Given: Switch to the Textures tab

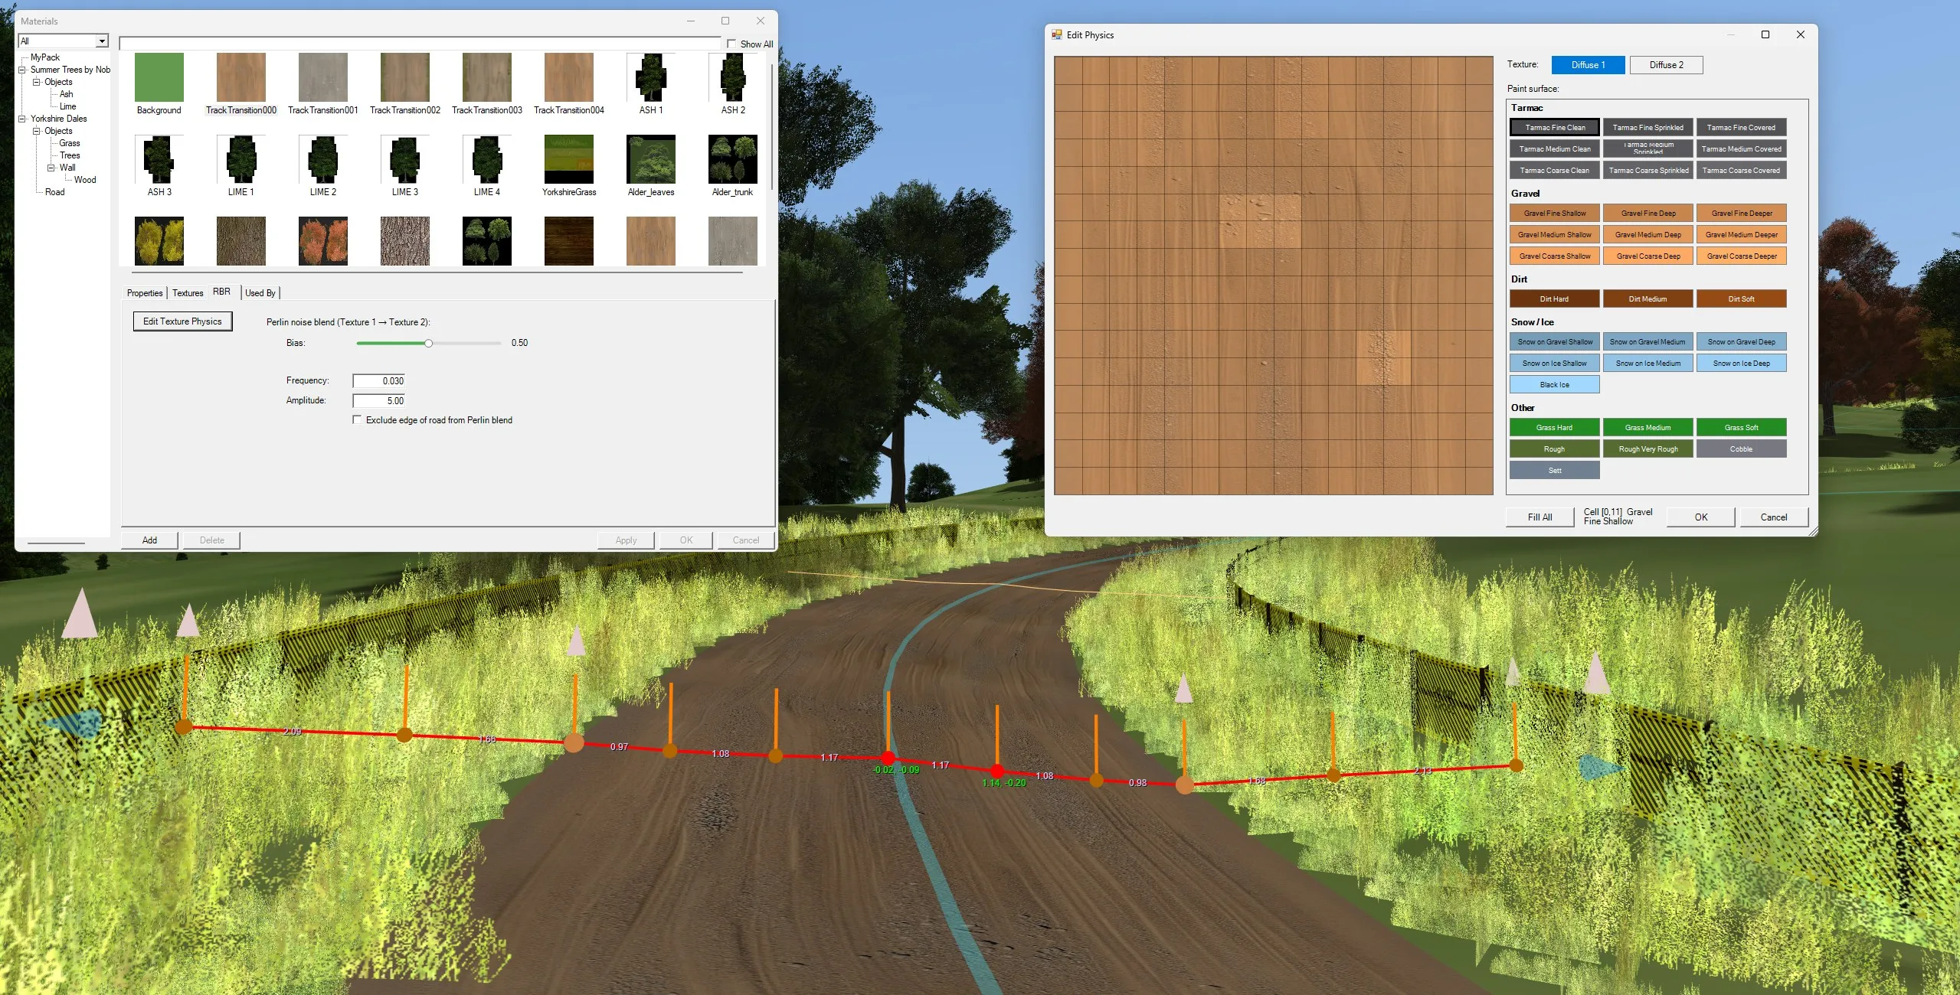Looking at the screenshot, I should click(x=188, y=293).
